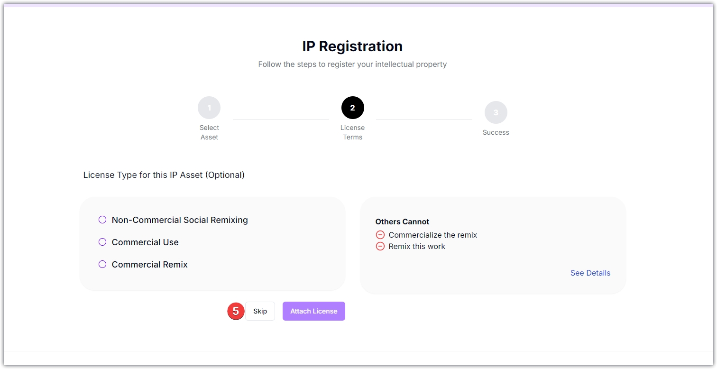The width and height of the screenshot is (717, 369).
Task: Go to the Select Asset step label
Action: (209, 132)
